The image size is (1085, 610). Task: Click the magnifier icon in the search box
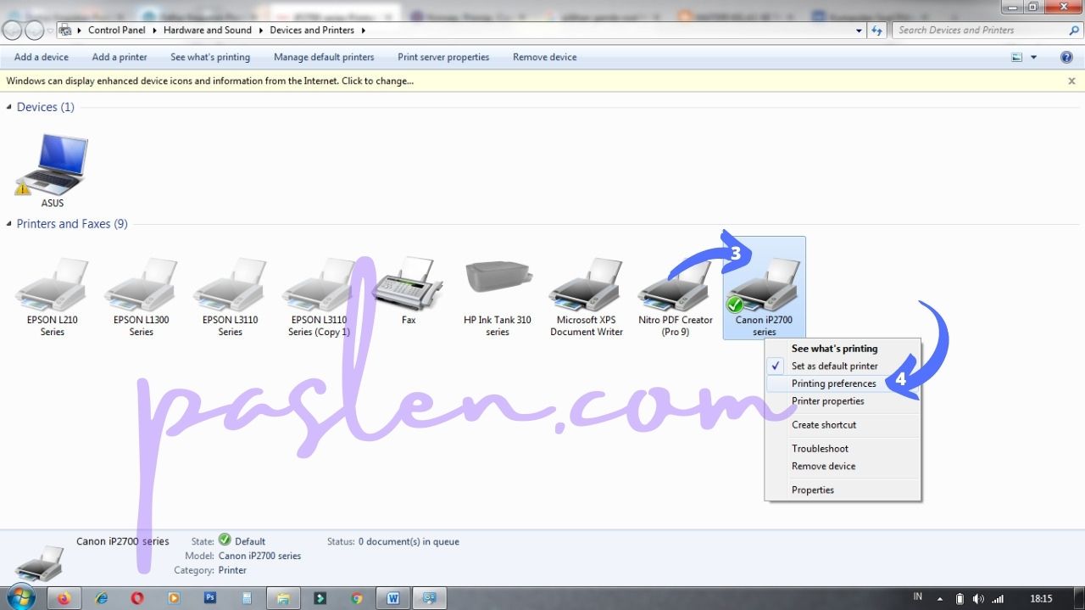pyautogui.click(x=1074, y=31)
